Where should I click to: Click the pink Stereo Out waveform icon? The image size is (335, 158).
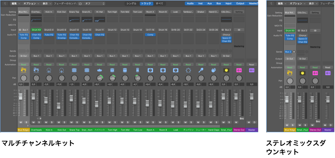[x=239, y=70]
